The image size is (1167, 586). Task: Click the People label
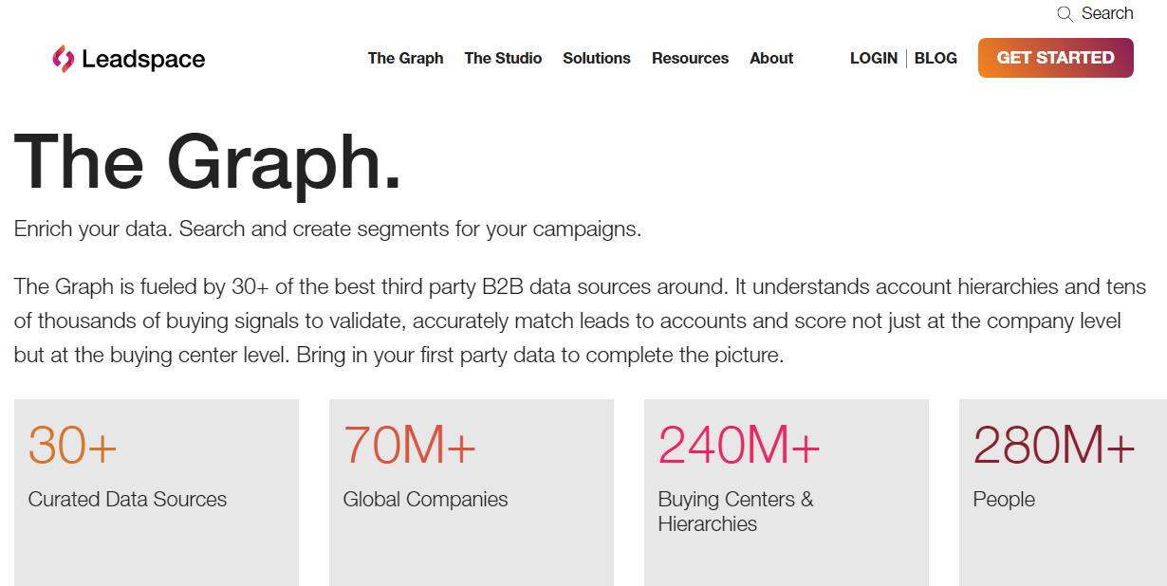(1004, 499)
